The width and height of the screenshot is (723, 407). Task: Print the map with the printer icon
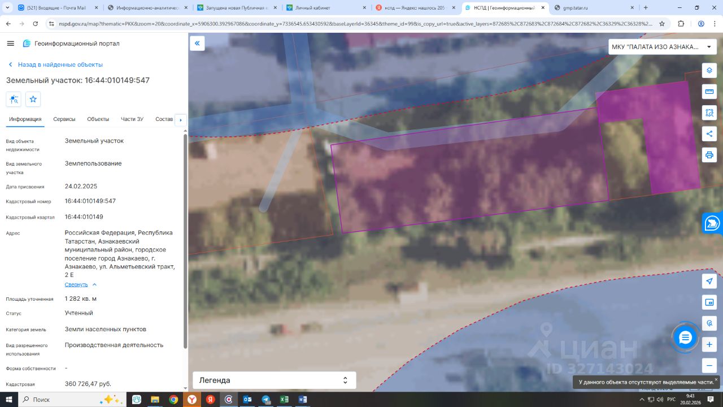pos(709,154)
